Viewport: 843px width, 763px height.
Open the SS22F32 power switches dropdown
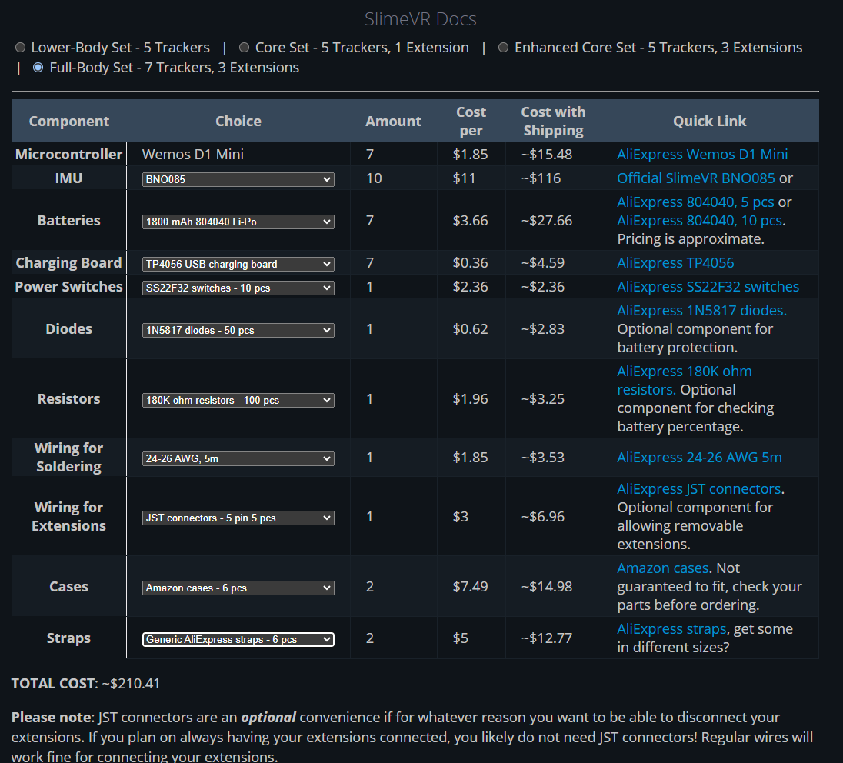238,288
